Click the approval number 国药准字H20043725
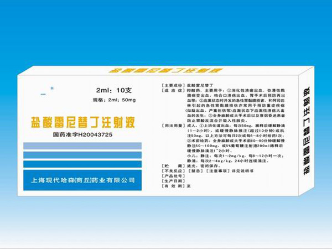The image size is (332, 249). (x=82, y=134)
